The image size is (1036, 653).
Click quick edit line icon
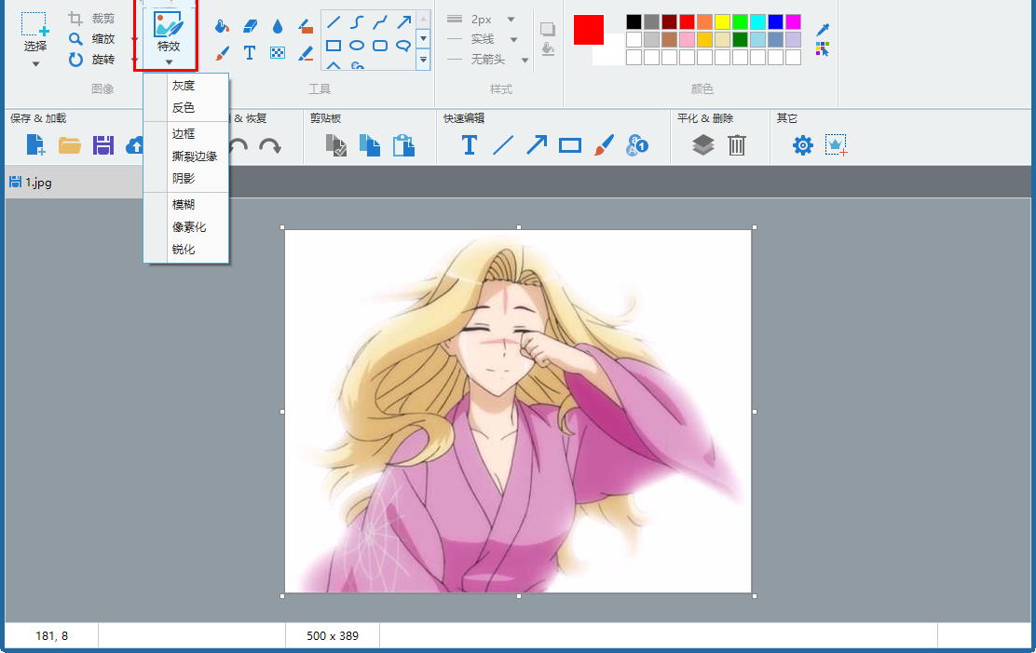point(503,144)
